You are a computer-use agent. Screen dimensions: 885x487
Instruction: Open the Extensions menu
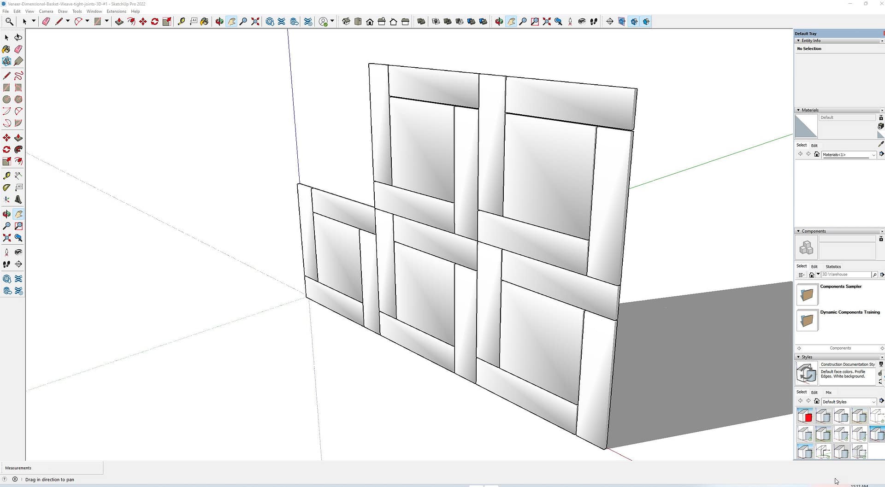(116, 12)
